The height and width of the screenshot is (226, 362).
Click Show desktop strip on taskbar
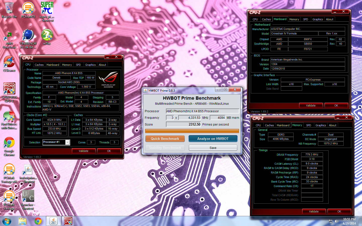360,221
